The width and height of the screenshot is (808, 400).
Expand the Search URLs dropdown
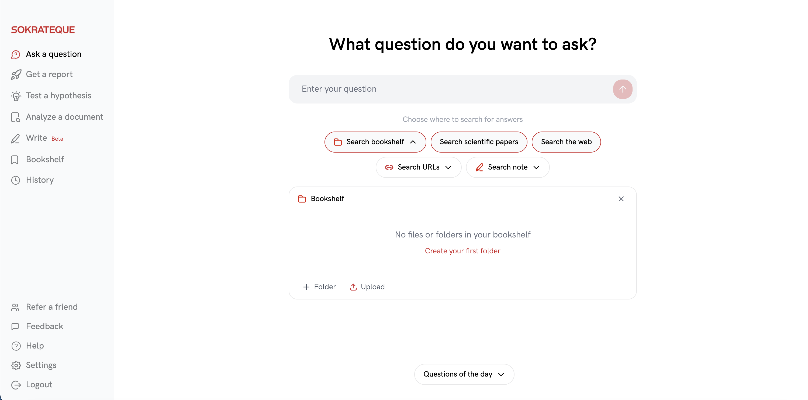coord(448,167)
